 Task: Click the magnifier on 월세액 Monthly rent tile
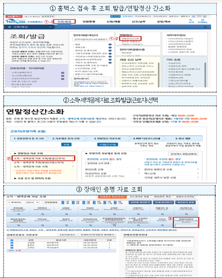(x=66, y=225)
